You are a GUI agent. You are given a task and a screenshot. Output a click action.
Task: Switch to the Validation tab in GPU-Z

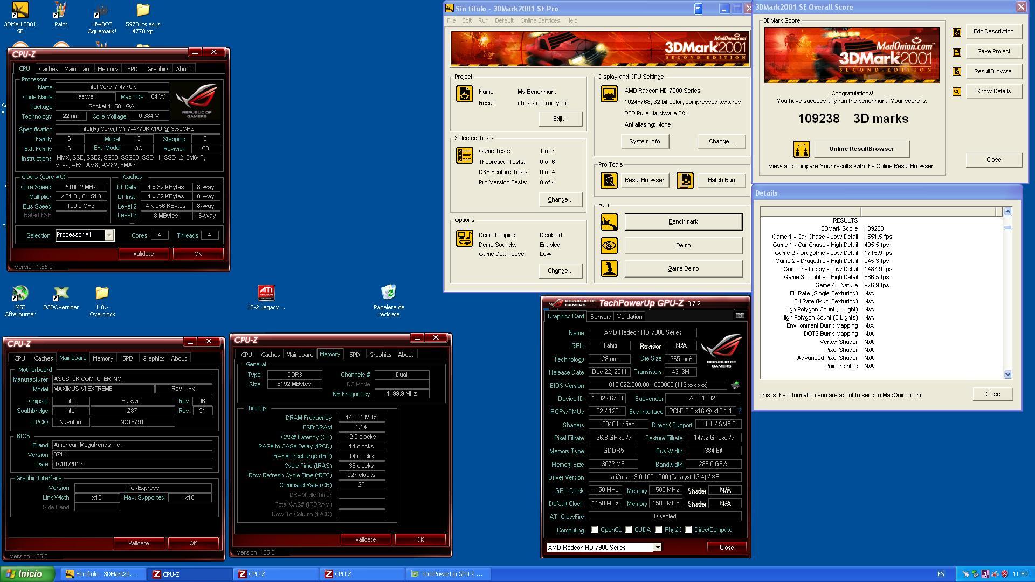point(629,317)
